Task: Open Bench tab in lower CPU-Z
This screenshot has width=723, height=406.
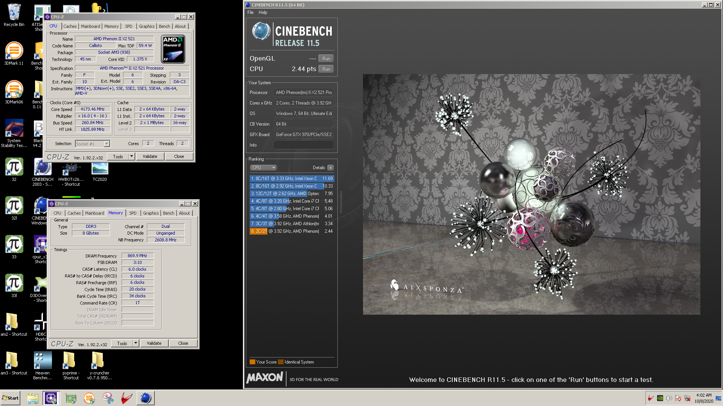Action: [x=168, y=213]
